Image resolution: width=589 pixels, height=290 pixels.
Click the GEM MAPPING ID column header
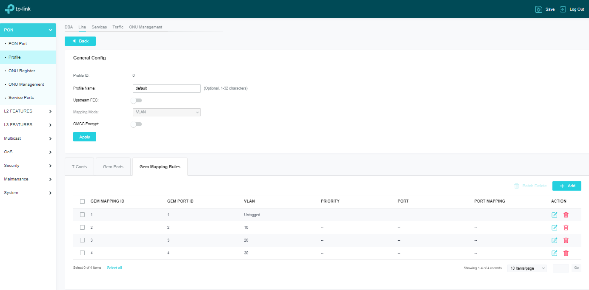click(107, 201)
